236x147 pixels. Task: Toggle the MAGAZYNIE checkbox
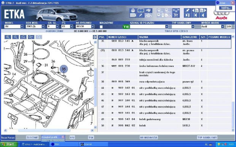pos(101,27)
